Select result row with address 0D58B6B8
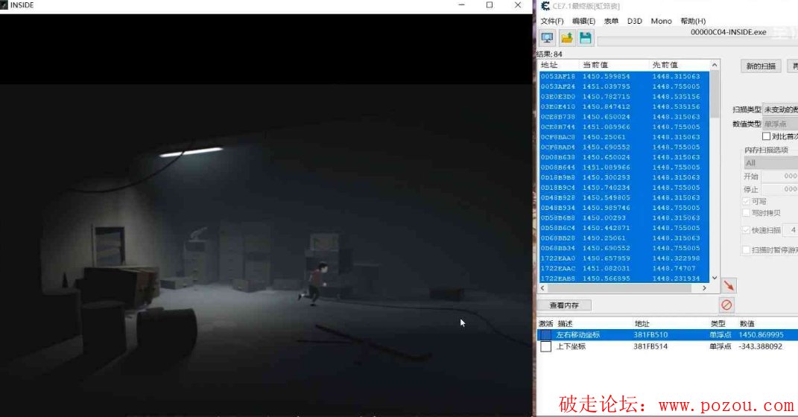Screen dimensions: 798x417 (x=624, y=217)
